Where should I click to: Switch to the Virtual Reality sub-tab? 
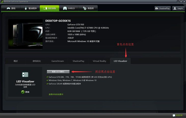point(99,61)
